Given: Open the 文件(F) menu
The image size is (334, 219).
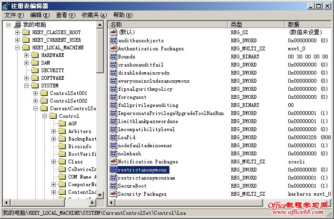Looking at the screenshot, I should pos(14,15).
